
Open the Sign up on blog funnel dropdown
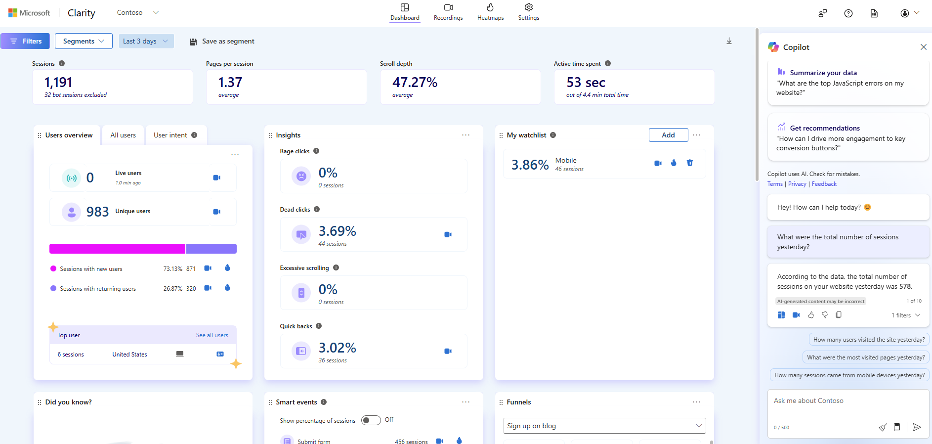pyautogui.click(x=604, y=426)
